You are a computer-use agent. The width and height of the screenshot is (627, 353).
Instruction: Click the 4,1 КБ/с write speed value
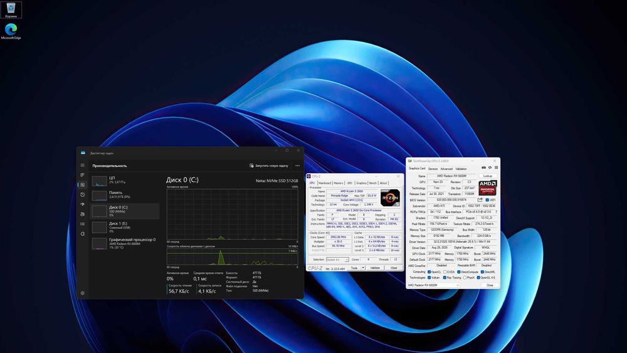(207, 292)
